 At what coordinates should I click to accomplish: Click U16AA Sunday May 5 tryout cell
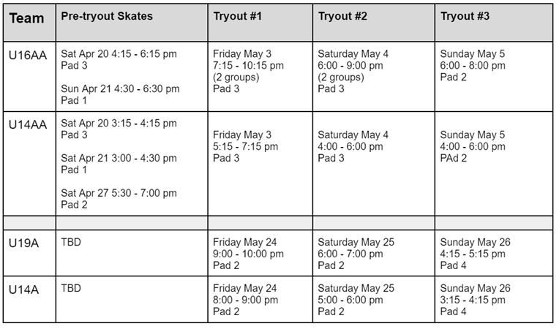494,77
